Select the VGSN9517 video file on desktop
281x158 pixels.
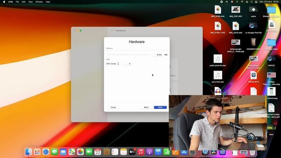coord(253,44)
